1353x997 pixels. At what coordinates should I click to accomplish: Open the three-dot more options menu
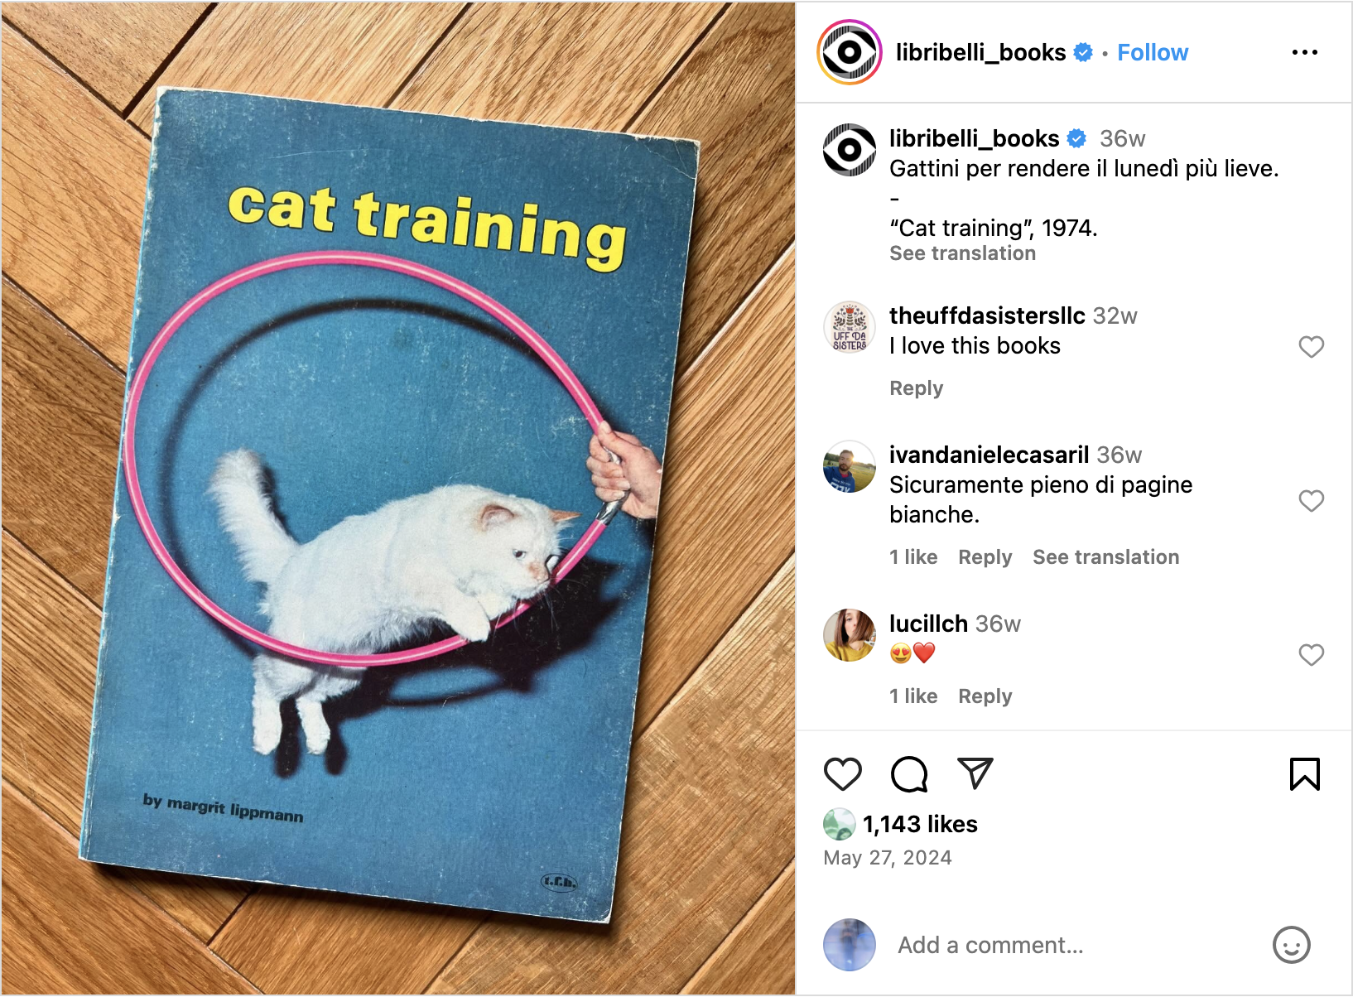click(1305, 52)
